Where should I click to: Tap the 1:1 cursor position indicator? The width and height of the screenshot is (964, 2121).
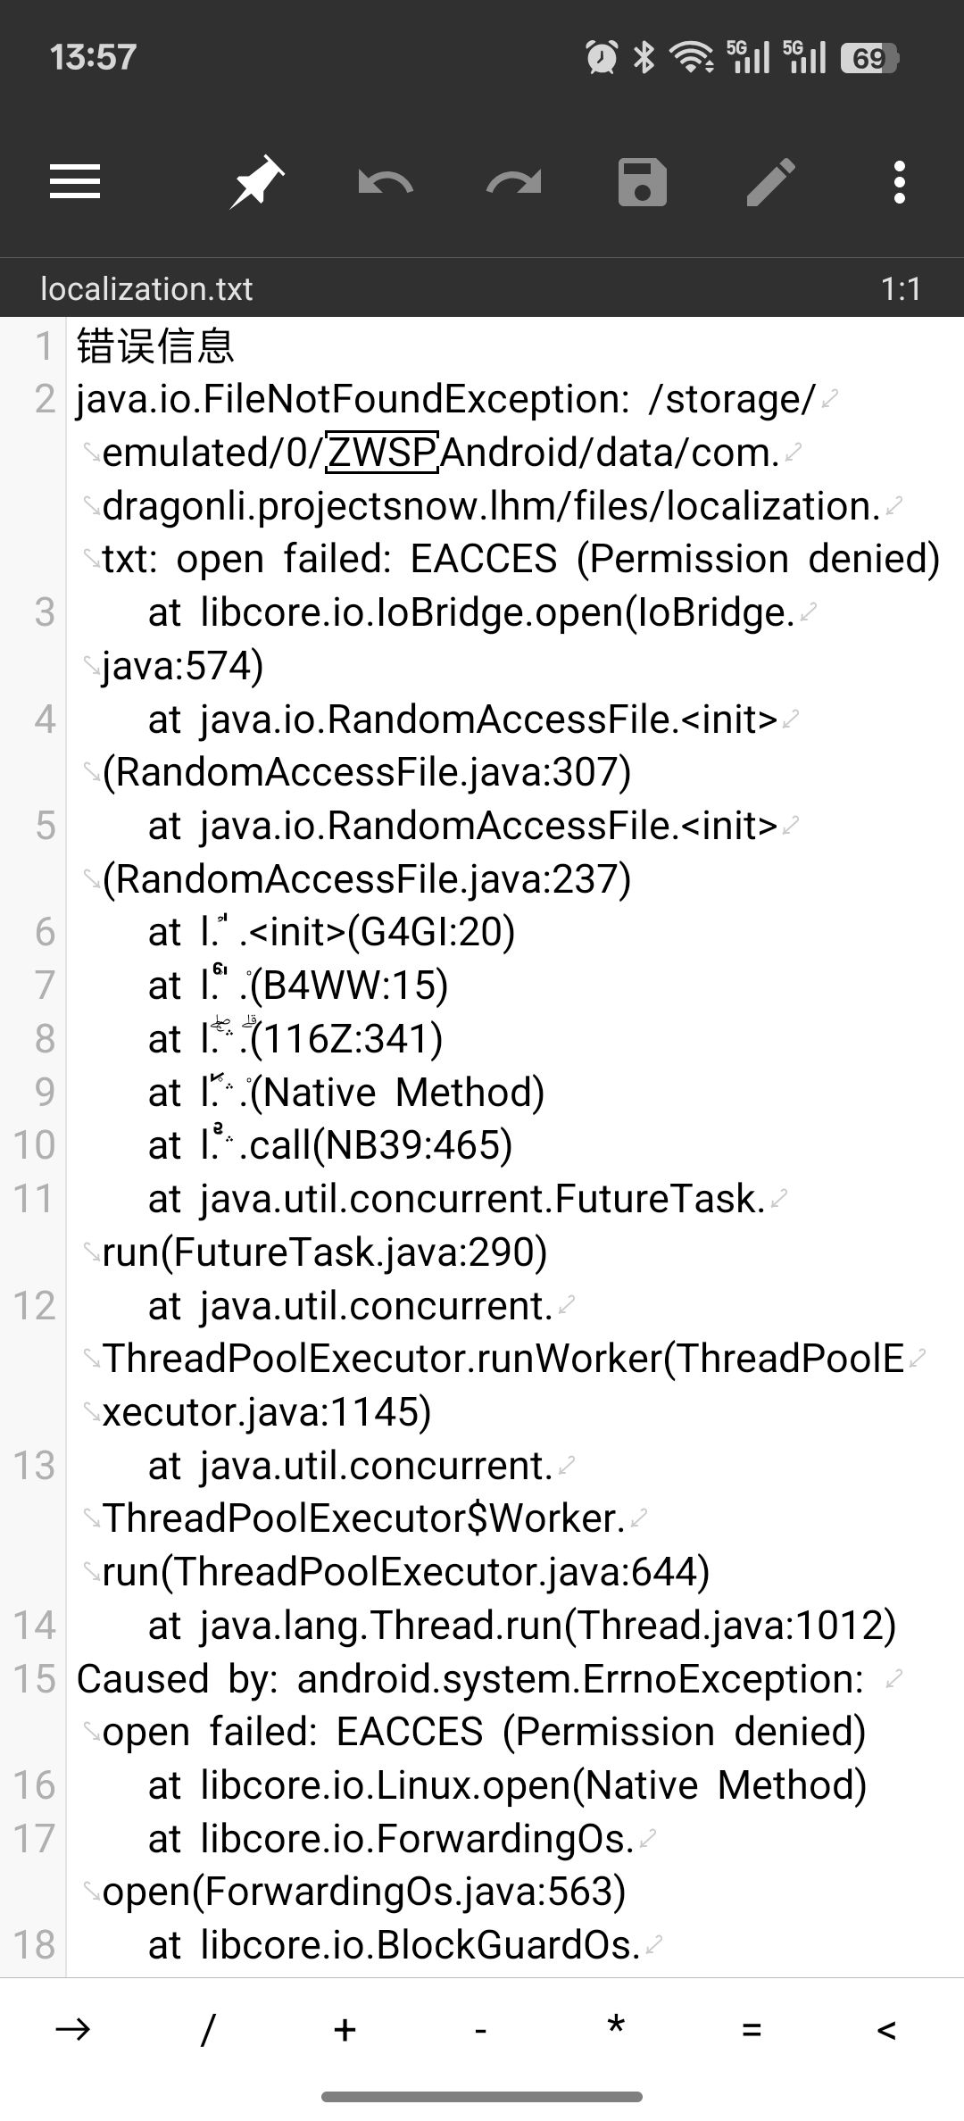pyautogui.click(x=901, y=288)
